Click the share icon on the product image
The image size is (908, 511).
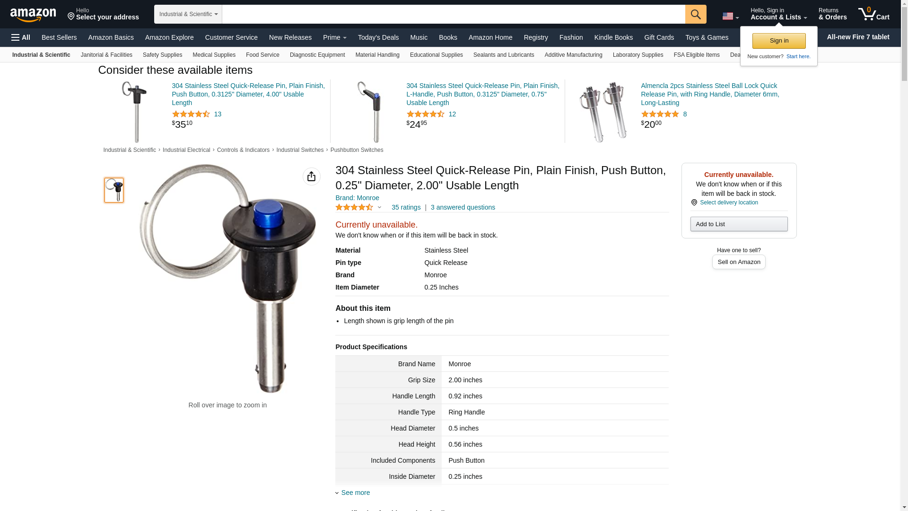311,176
